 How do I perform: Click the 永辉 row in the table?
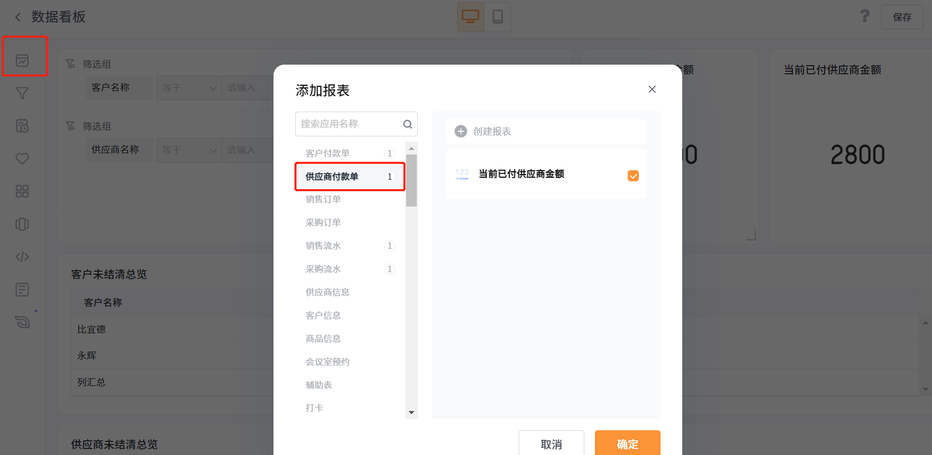tap(172, 356)
